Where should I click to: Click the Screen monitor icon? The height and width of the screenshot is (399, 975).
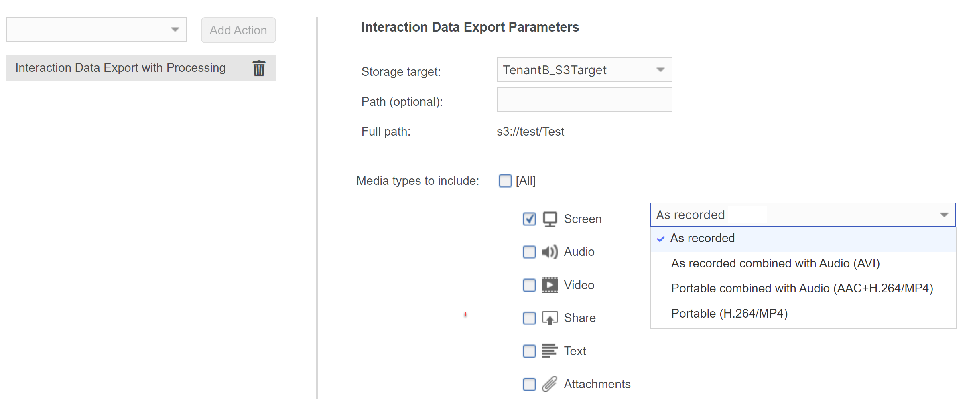click(x=550, y=219)
